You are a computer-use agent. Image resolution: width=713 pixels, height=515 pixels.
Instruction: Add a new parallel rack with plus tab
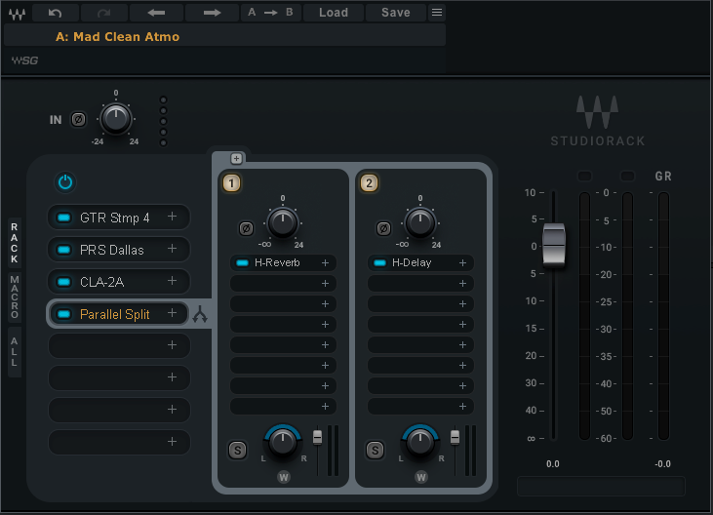coord(236,158)
